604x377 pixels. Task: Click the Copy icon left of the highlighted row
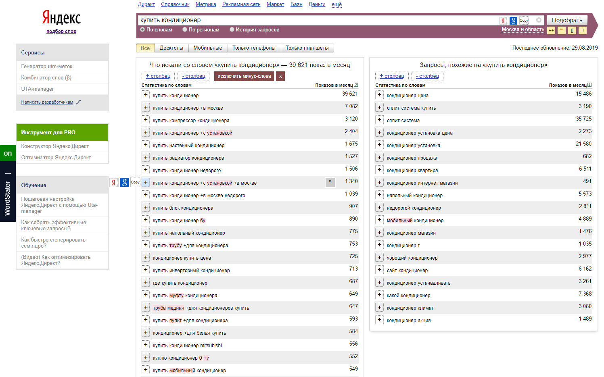coord(135,182)
